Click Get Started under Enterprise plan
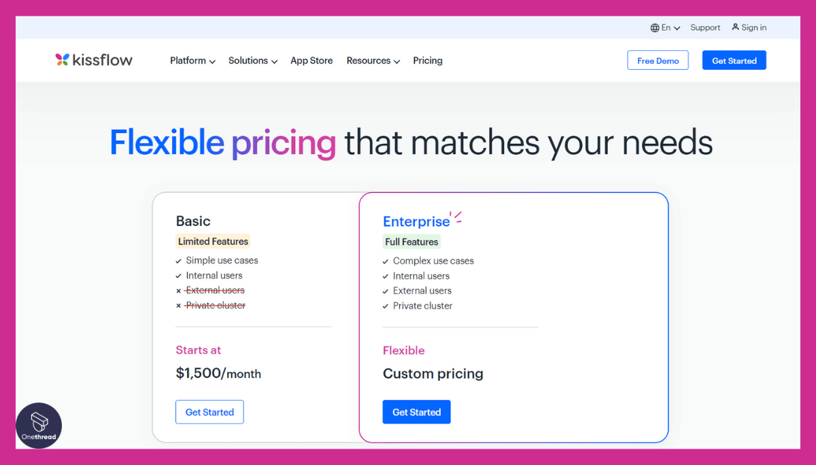The height and width of the screenshot is (465, 816). pyautogui.click(x=416, y=412)
